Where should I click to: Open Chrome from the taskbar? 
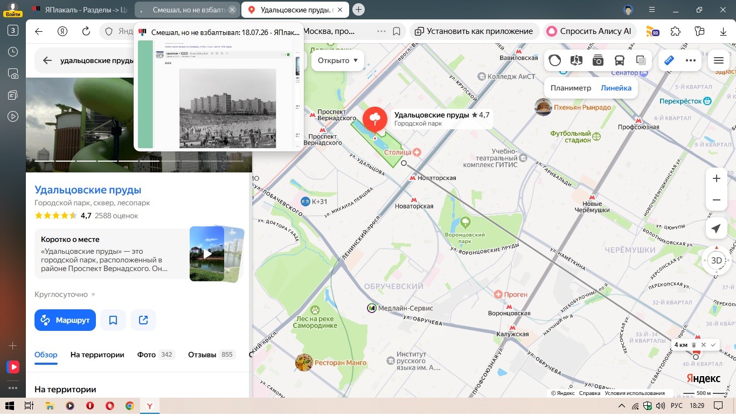(x=129, y=406)
